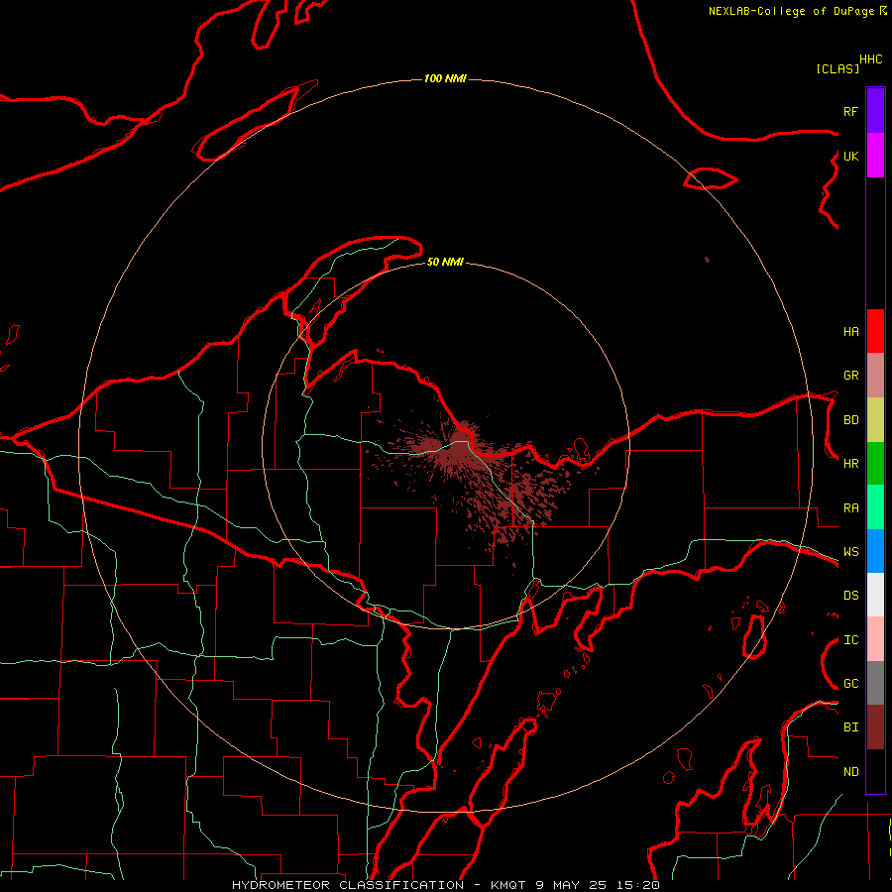The height and width of the screenshot is (892, 892).
Task: Click the HHC product label
Action: click(x=871, y=59)
